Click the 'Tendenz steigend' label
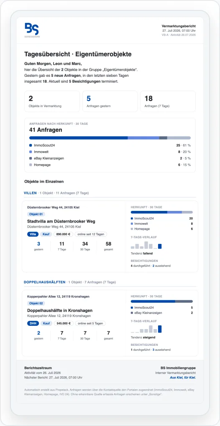This screenshot has width=220, height=426. pos(143,337)
